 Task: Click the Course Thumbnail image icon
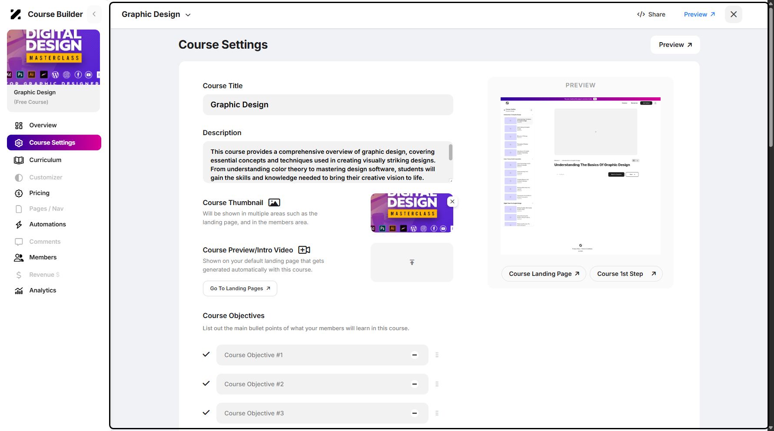pyautogui.click(x=274, y=202)
